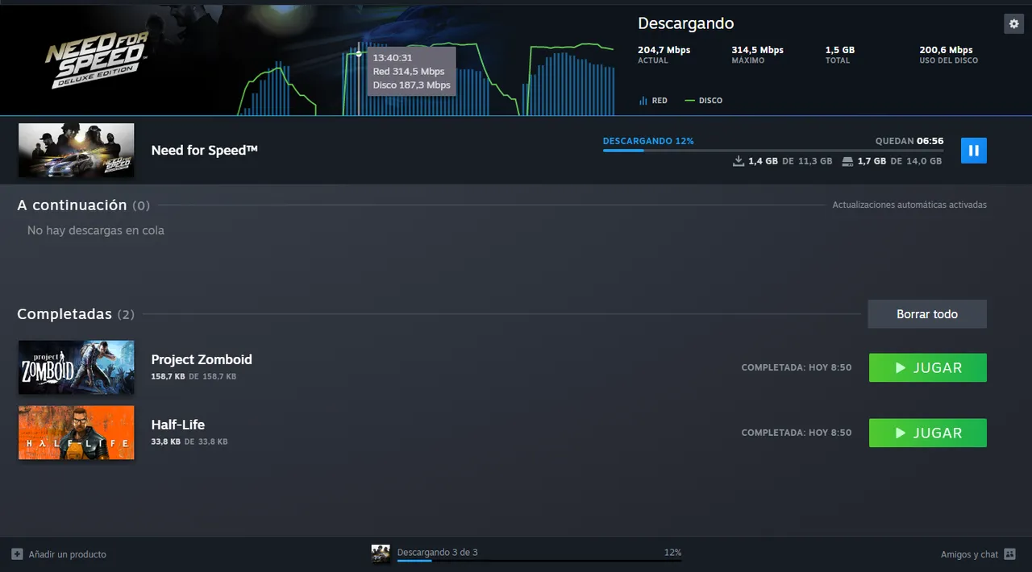The height and width of the screenshot is (572, 1032).
Task: Click the RED legend icon
Action: pyautogui.click(x=643, y=101)
